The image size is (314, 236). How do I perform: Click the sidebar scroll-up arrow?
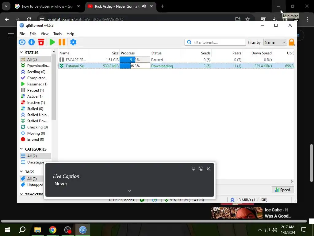[x=54, y=52]
